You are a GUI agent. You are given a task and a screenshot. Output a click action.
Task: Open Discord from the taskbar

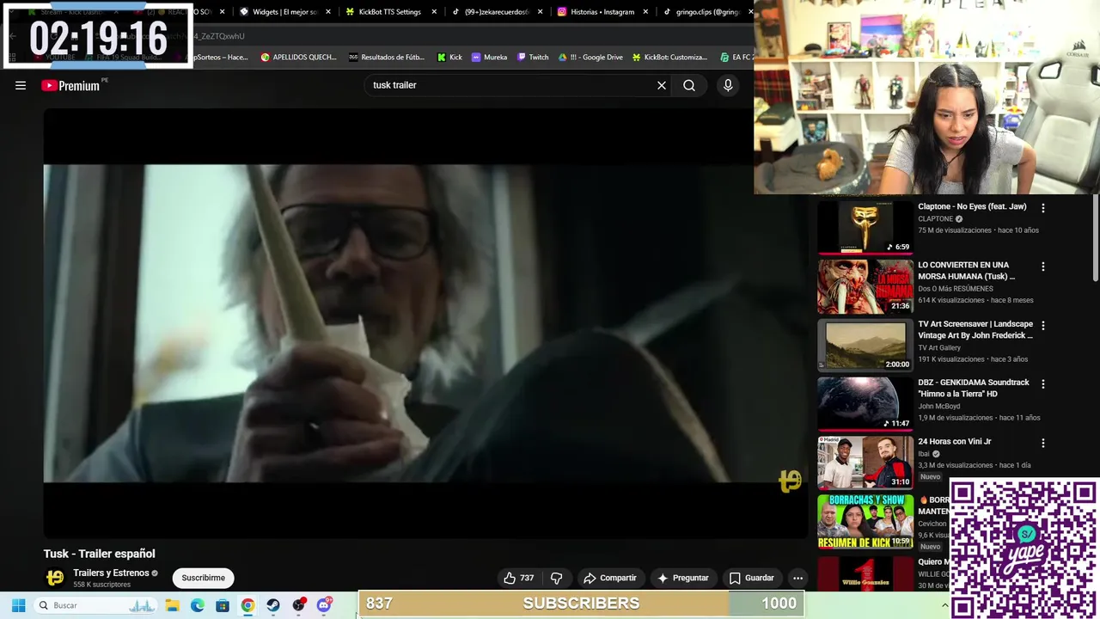click(324, 605)
